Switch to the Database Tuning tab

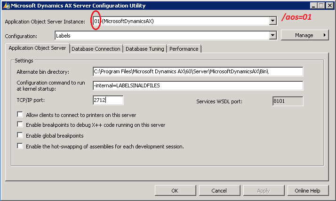[145, 49]
